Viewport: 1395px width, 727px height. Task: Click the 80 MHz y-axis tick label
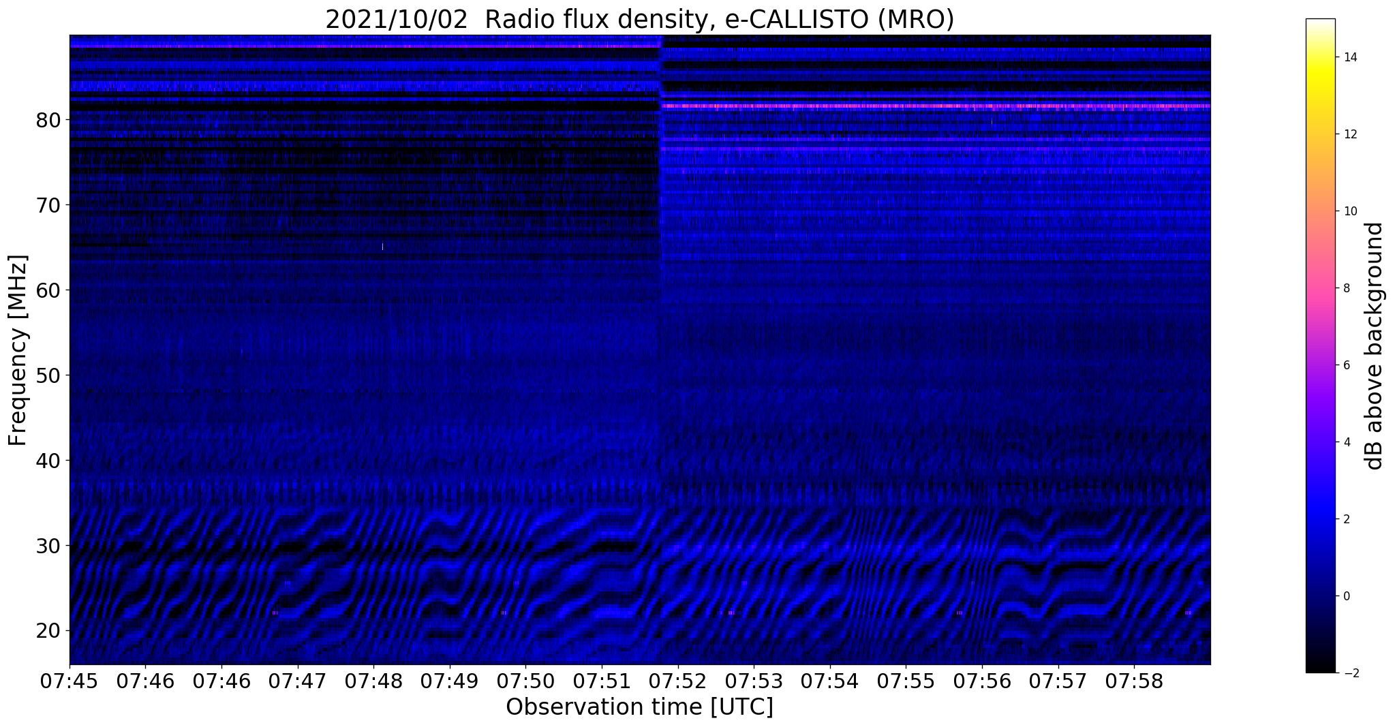[x=48, y=120]
